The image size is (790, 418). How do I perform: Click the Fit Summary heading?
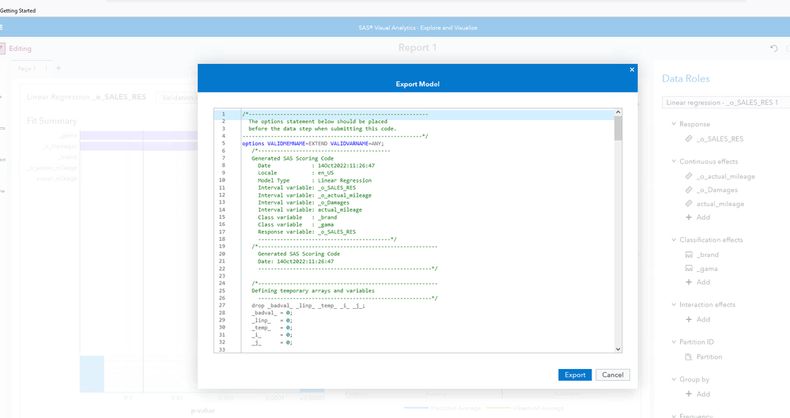coord(52,121)
